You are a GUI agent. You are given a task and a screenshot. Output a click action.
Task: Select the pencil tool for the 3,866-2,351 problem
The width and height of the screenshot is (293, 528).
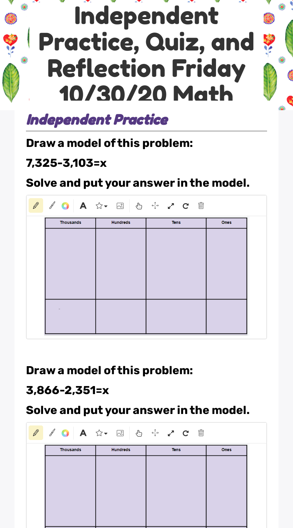[x=36, y=433]
